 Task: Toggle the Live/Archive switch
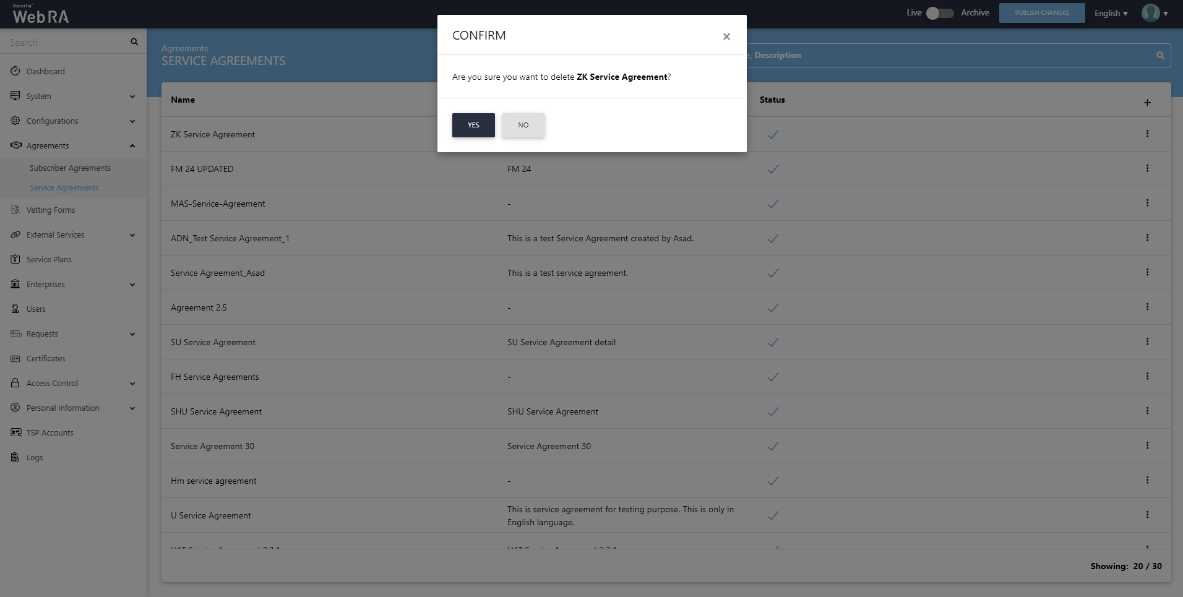point(940,13)
